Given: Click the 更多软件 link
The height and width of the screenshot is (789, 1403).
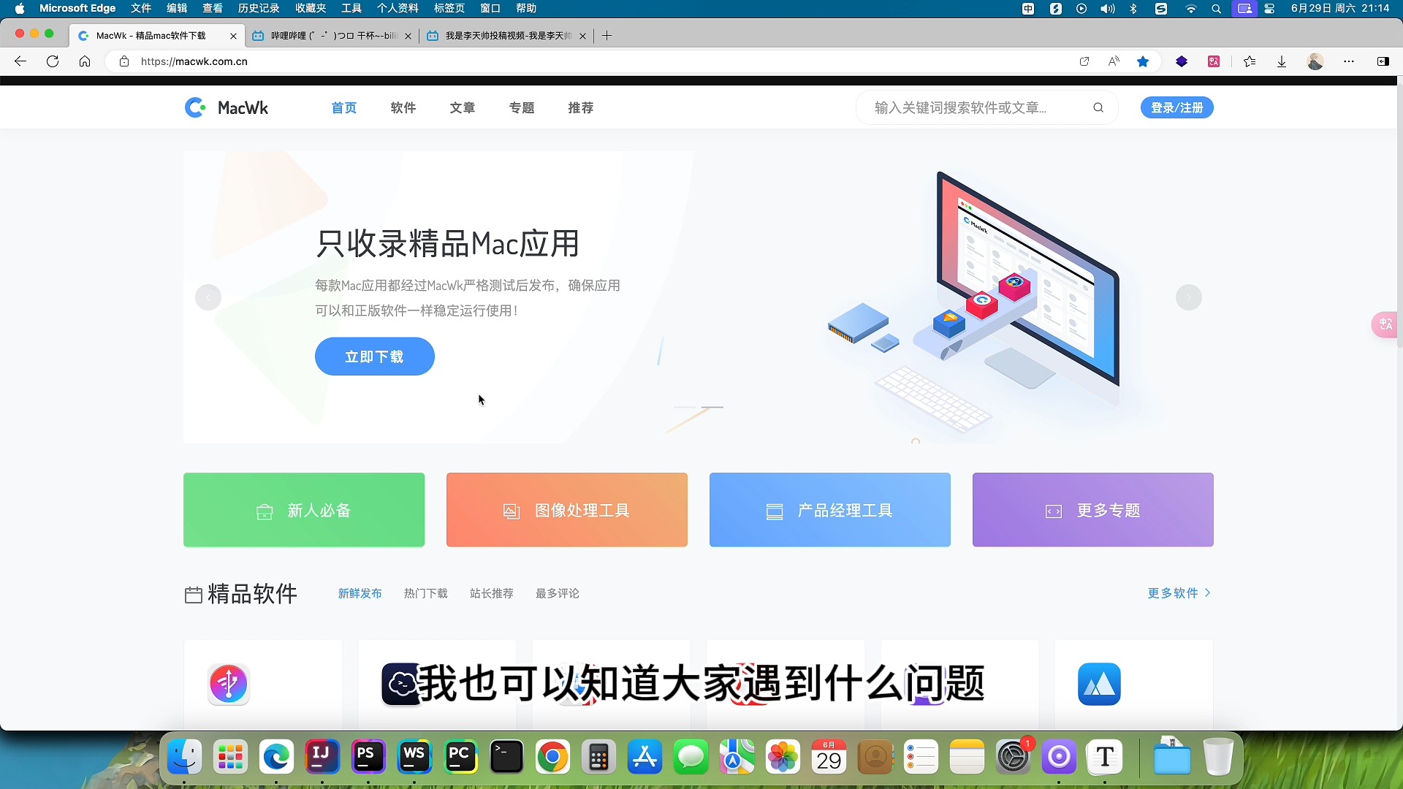Looking at the screenshot, I should coord(1179,592).
